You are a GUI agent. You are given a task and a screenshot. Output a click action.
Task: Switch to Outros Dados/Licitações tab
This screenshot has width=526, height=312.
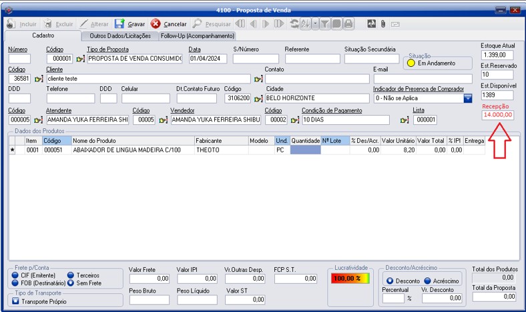(119, 36)
